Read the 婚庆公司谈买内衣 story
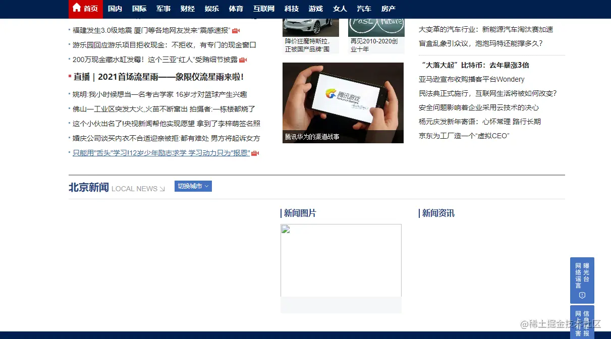 click(166, 138)
